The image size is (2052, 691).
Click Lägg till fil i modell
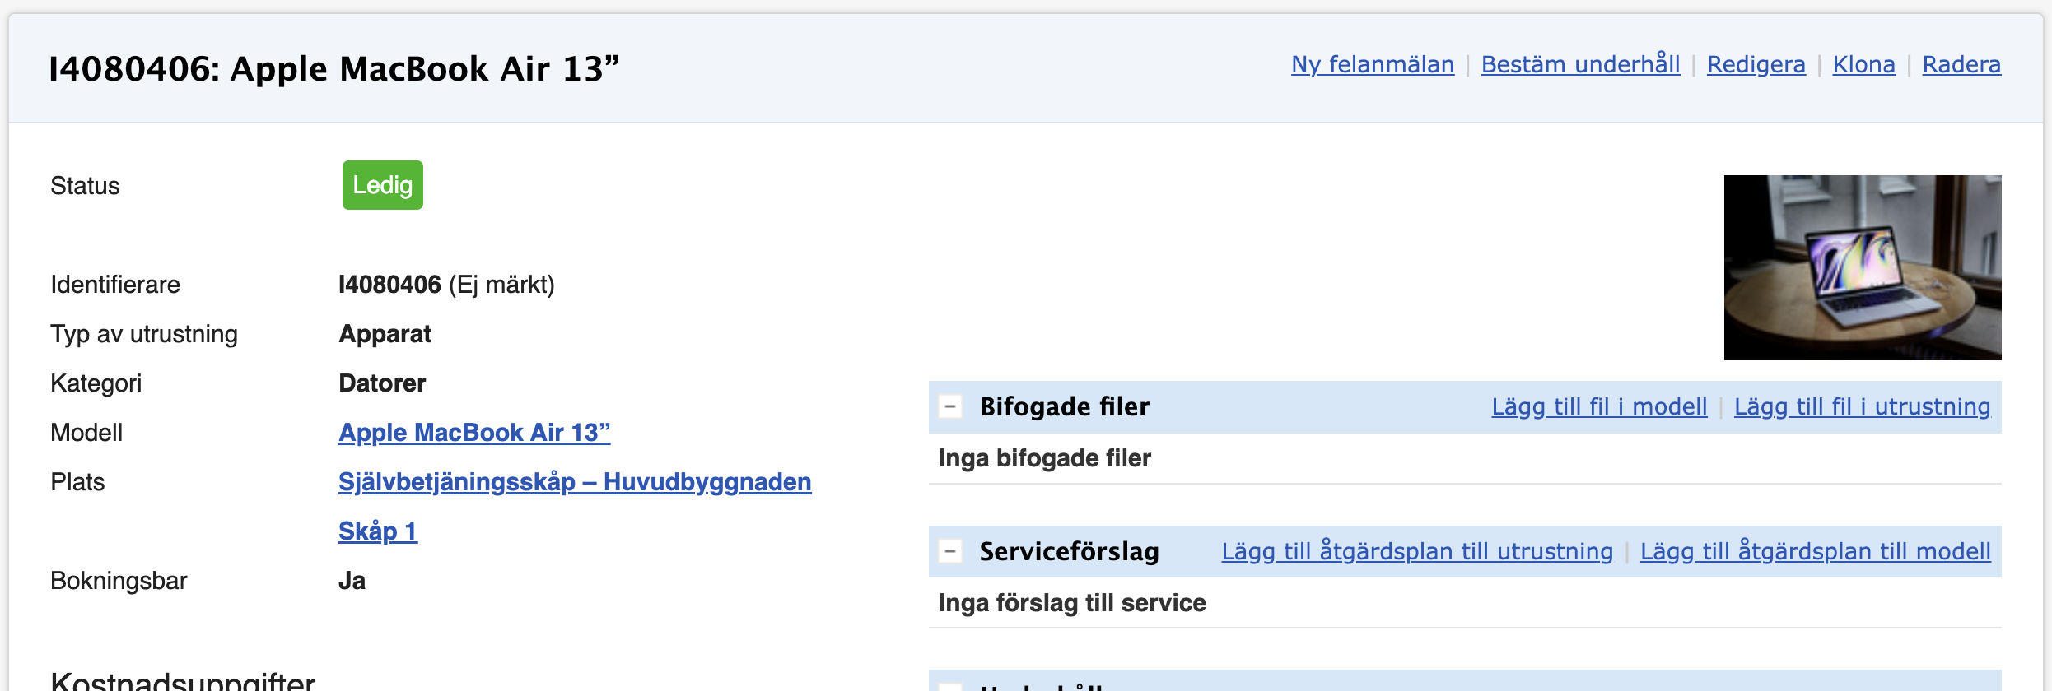tap(1599, 406)
